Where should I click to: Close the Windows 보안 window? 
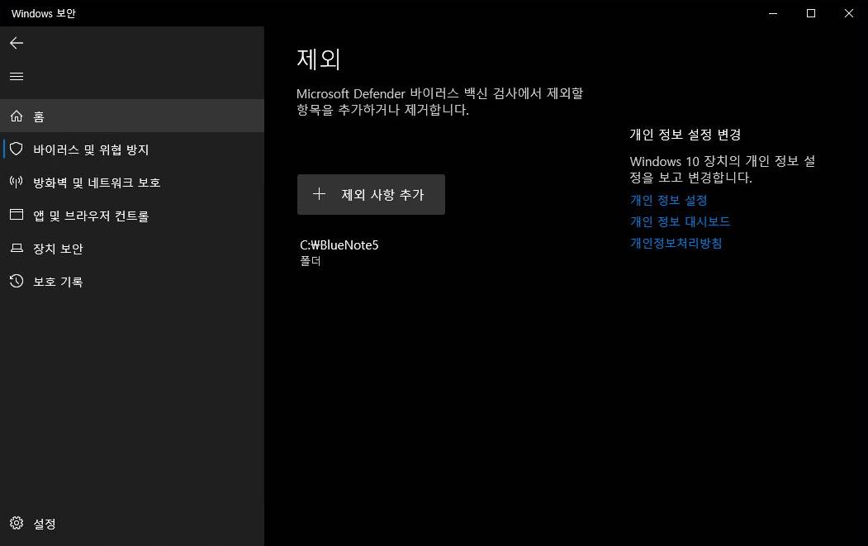tap(849, 13)
